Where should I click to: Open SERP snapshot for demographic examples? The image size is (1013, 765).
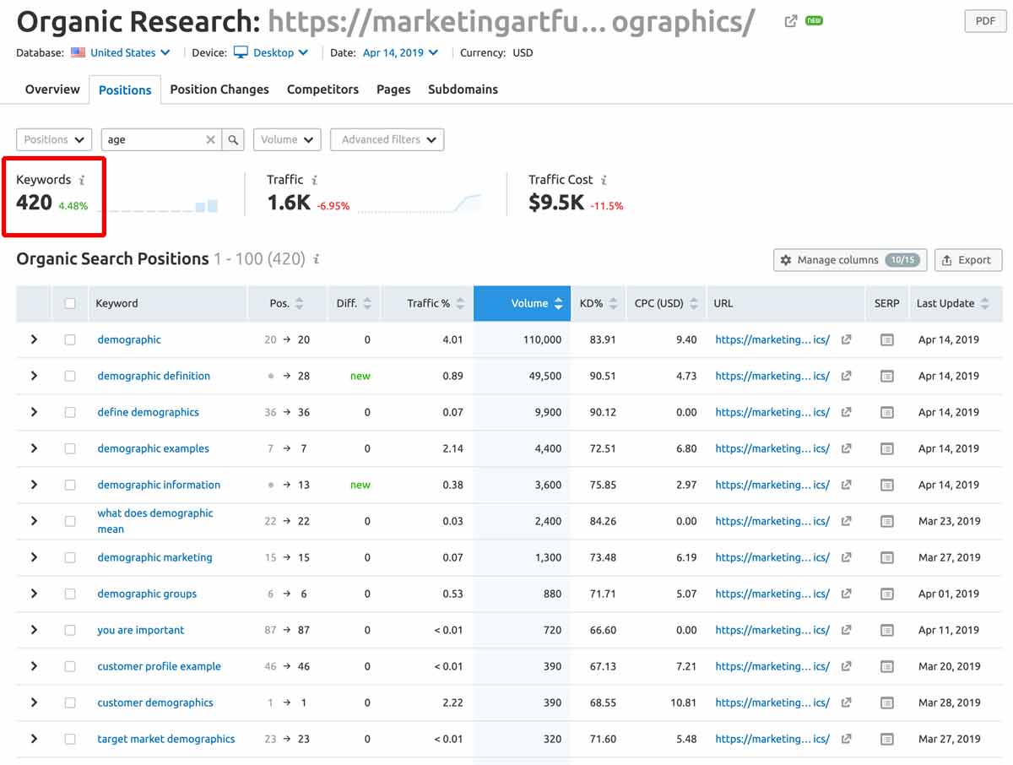point(886,448)
